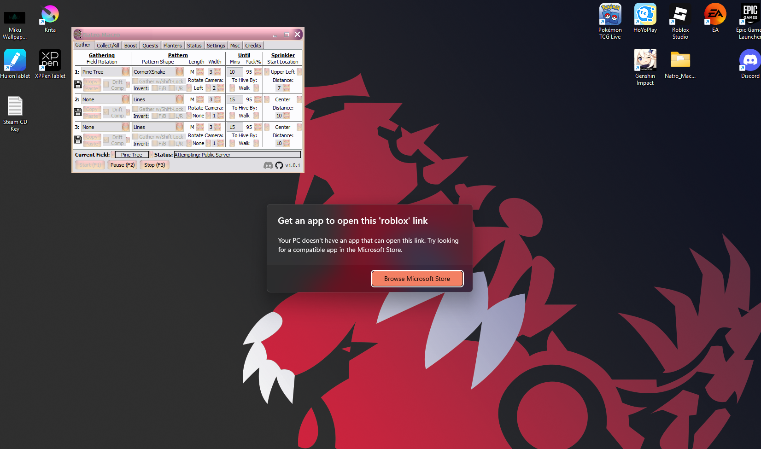Viewport: 761px width, 449px height.
Task: Open Drift Comp help for field 3
Action: click(128, 140)
